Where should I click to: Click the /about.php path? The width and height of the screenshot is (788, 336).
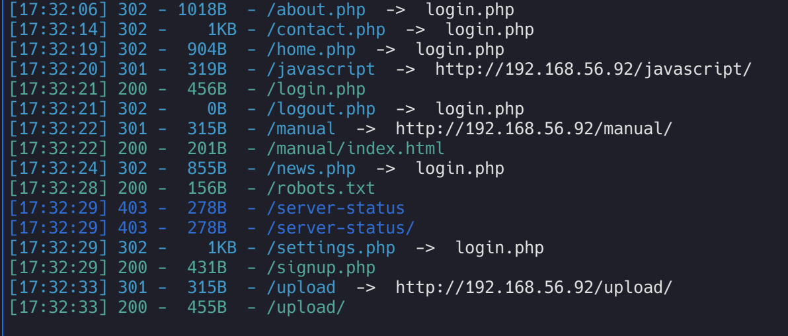(x=316, y=10)
